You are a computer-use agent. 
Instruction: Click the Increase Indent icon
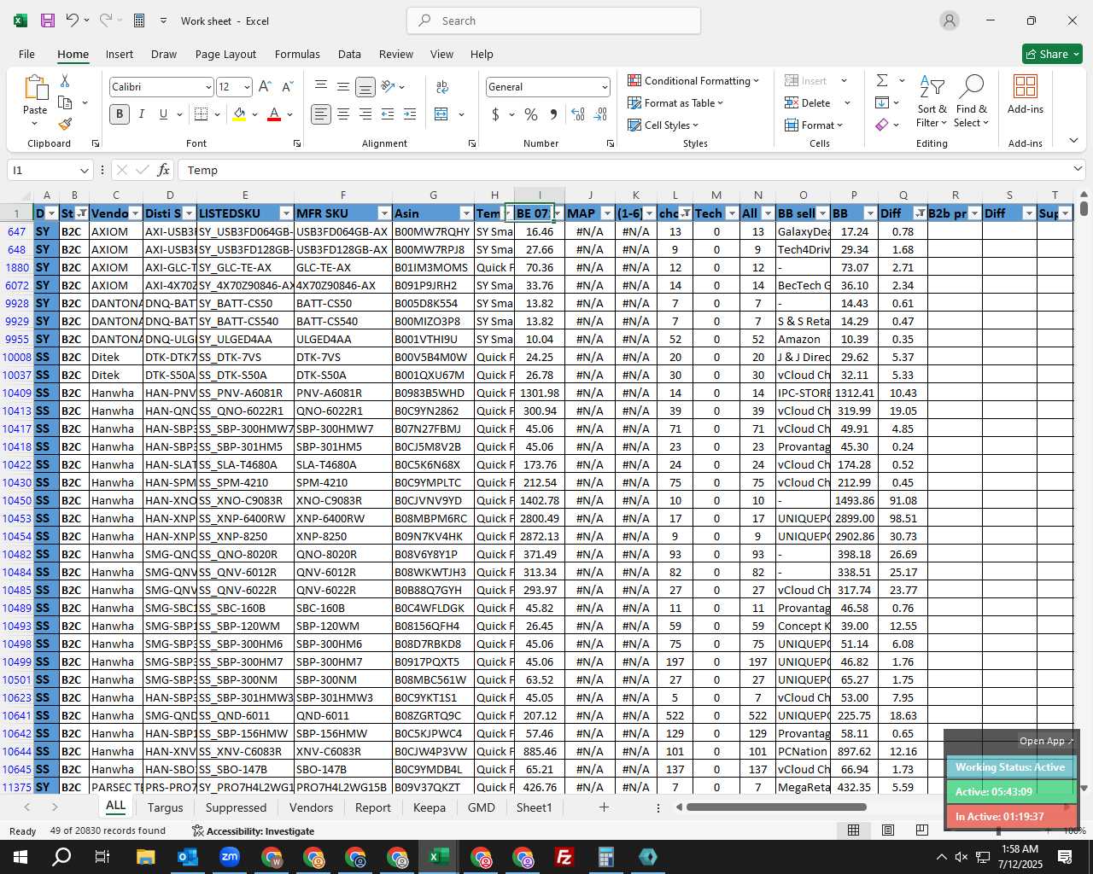410,114
